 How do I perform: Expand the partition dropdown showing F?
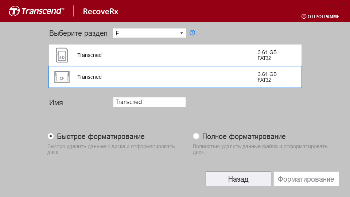[149, 33]
